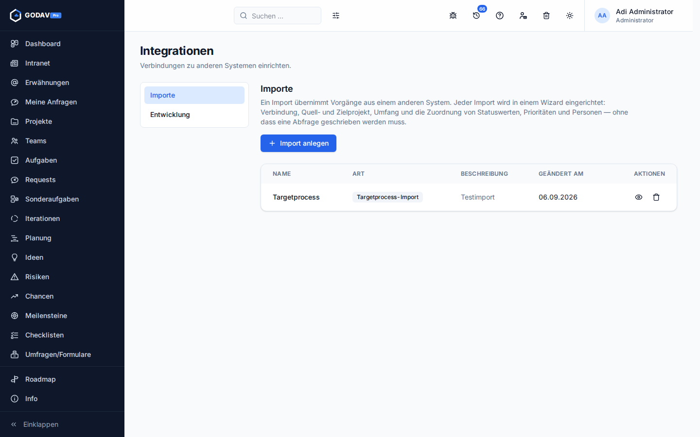
Task: Navigate to Iterationen
Action: pos(62,218)
